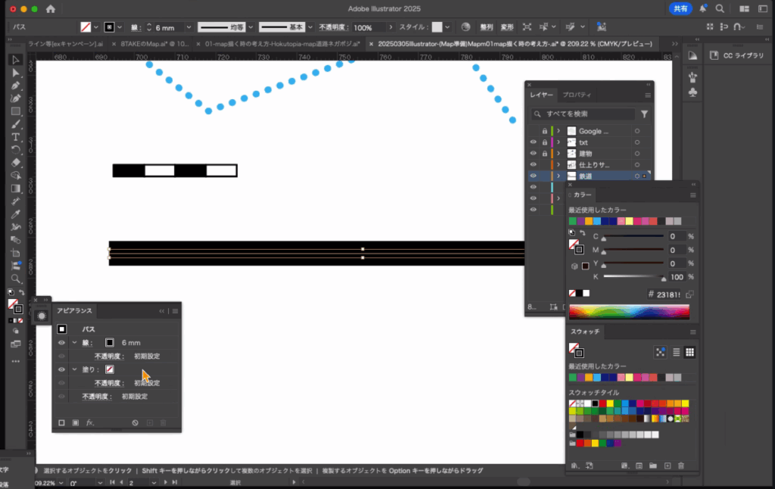This screenshot has height=489, width=775.
Task: Expand the Google layer
Action: [558, 132]
